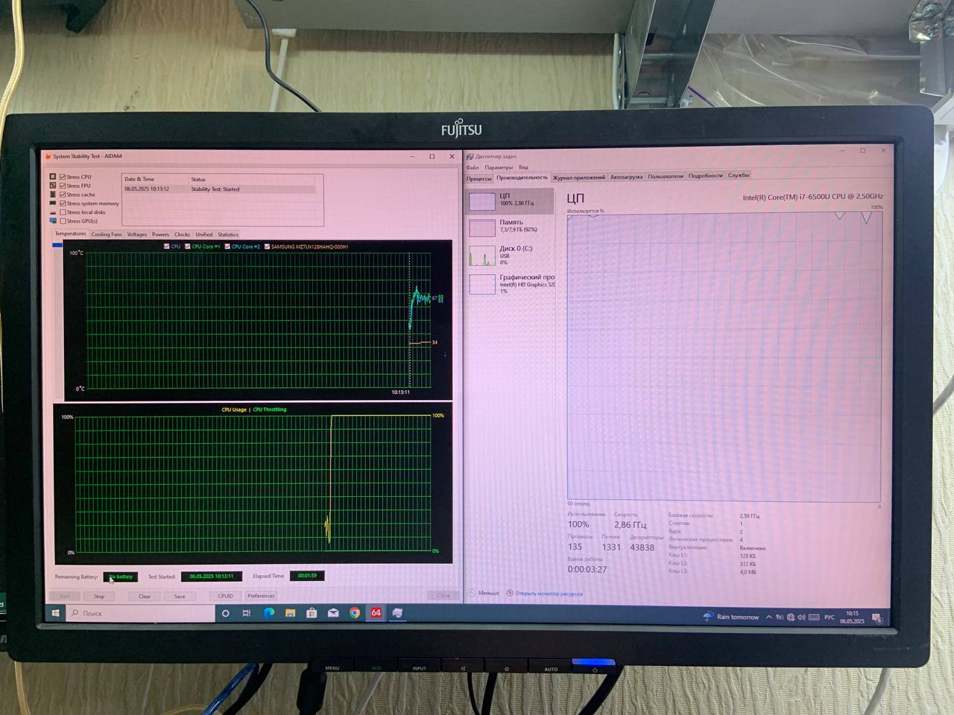The image size is (954, 715).
Task: Enable the Stress GPU(s) checkbox
Action: tap(63, 221)
